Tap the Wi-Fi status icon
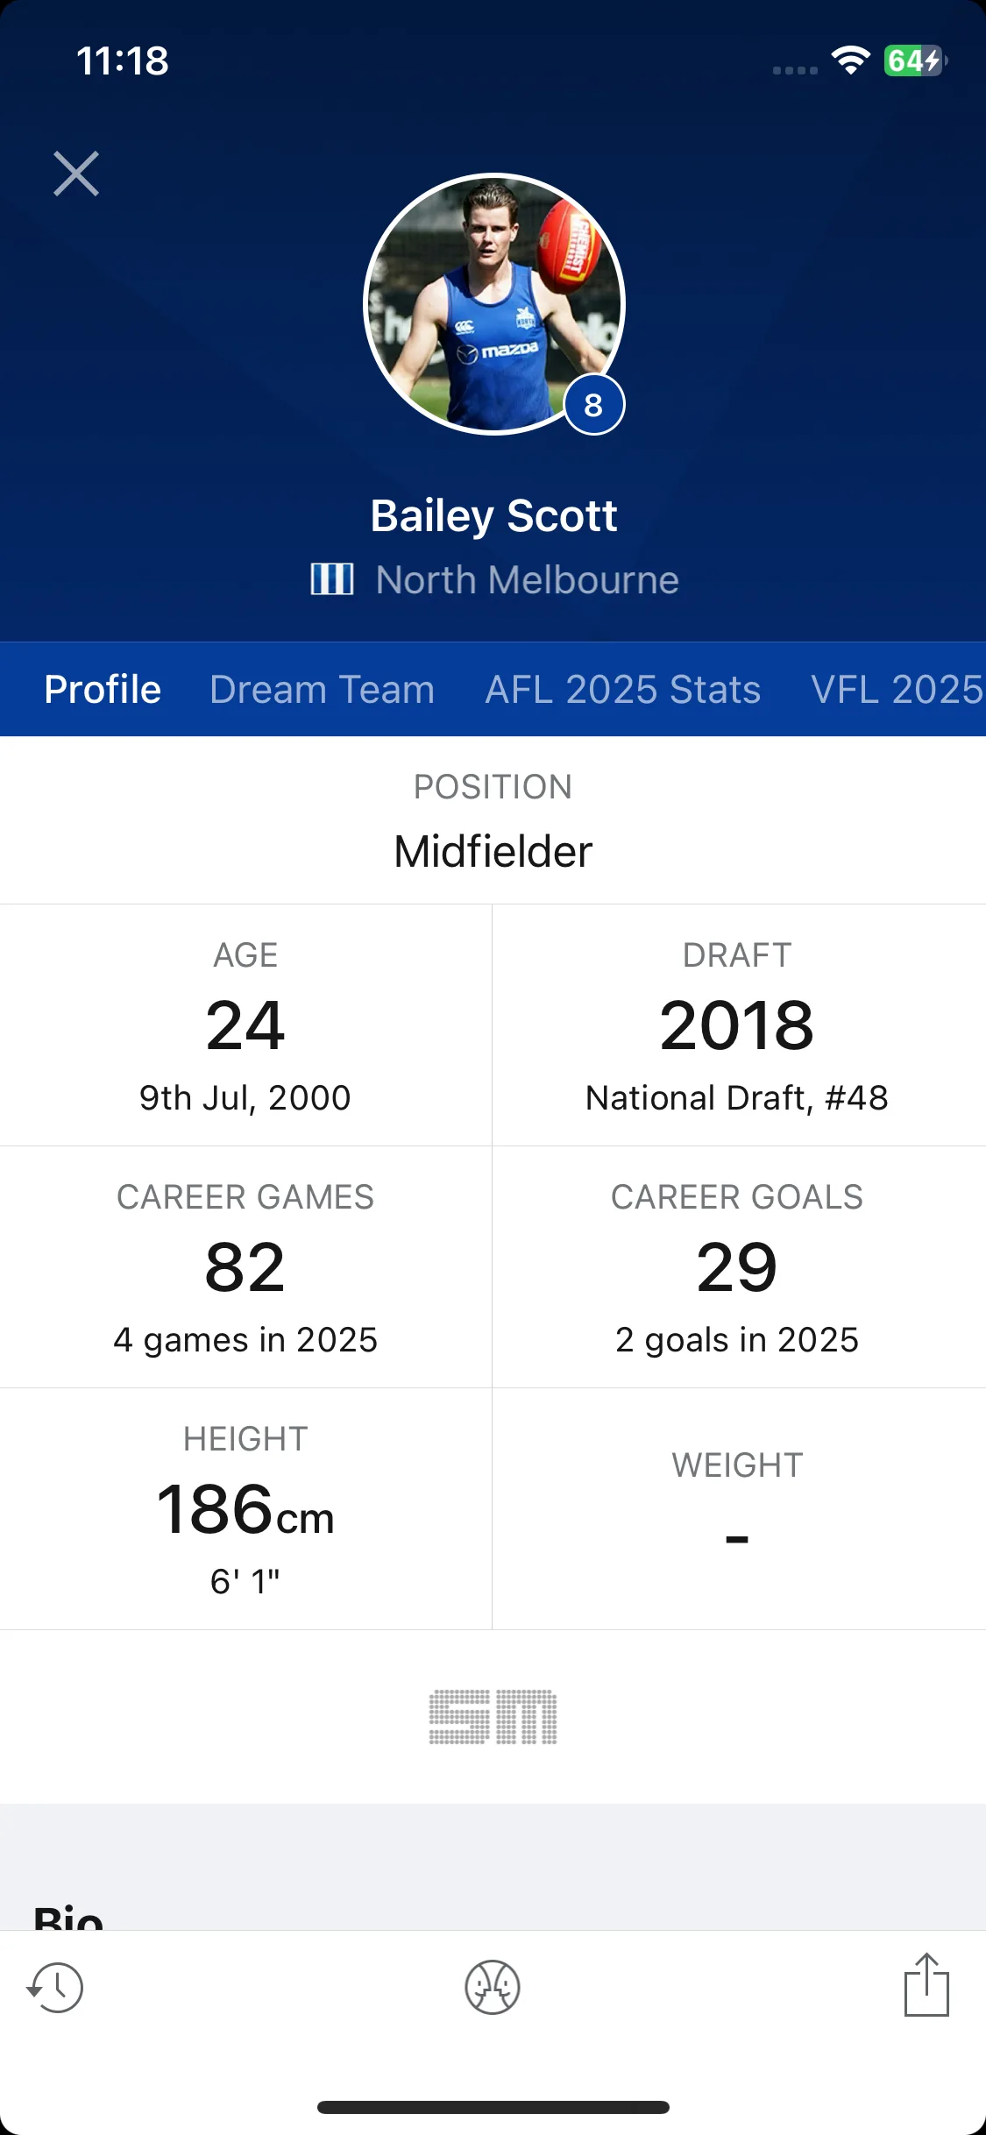986x2135 pixels. click(x=850, y=60)
